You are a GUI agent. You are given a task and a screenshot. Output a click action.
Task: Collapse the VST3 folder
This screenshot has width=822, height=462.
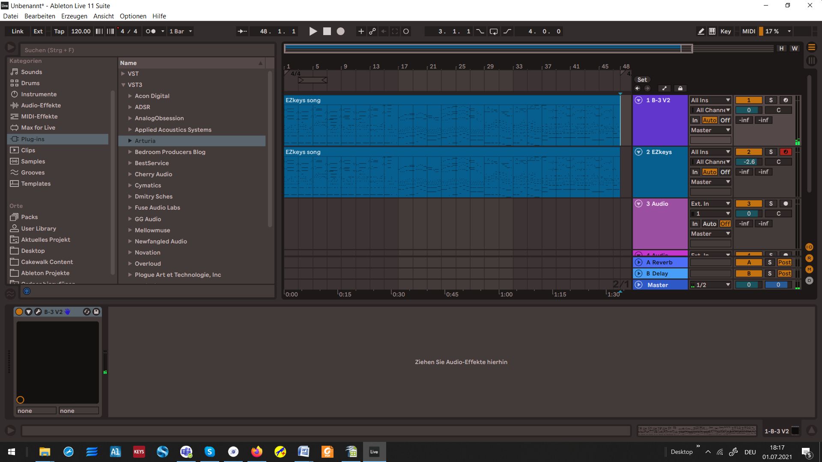point(123,85)
